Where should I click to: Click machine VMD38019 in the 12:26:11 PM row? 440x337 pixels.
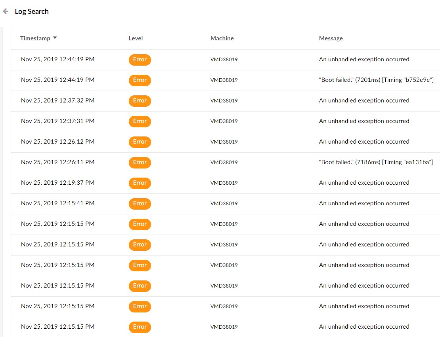click(224, 163)
